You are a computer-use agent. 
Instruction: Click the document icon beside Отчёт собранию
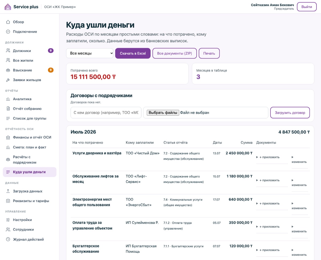(8, 109)
